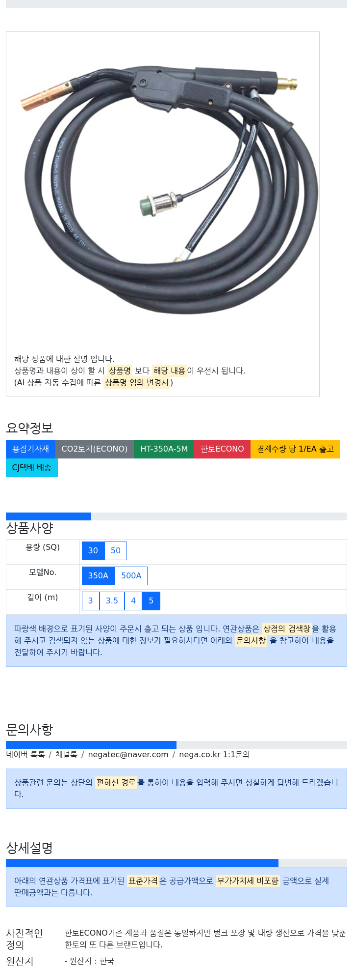Viewport: 353px width, 971px height.
Task: Click the CJ택배 배송 cyan tag
Action: click(32, 468)
